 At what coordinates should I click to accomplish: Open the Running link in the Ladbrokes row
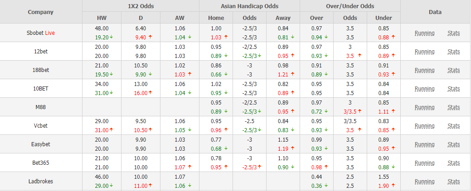coord(424,181)
